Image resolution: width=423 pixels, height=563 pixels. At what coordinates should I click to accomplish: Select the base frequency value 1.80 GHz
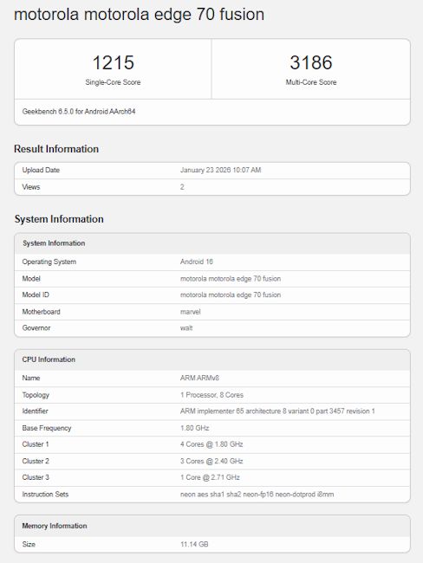(x=194, y=428)
